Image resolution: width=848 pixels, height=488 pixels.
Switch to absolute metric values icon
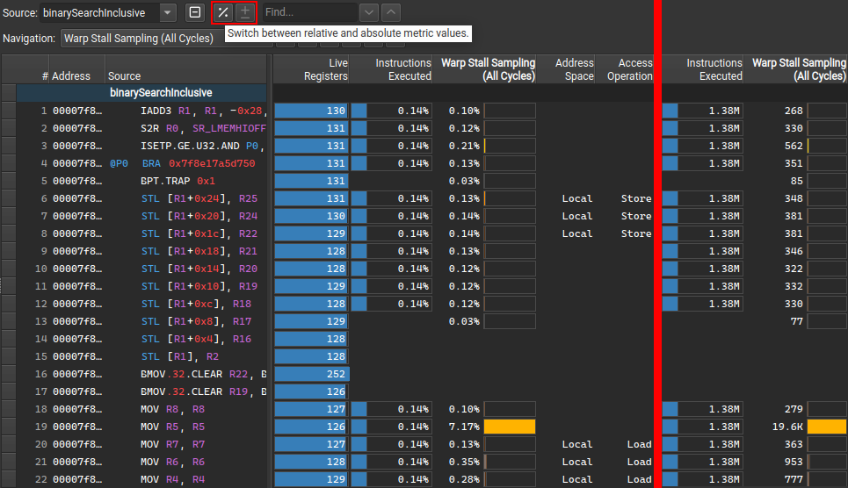tap(245, 12)
